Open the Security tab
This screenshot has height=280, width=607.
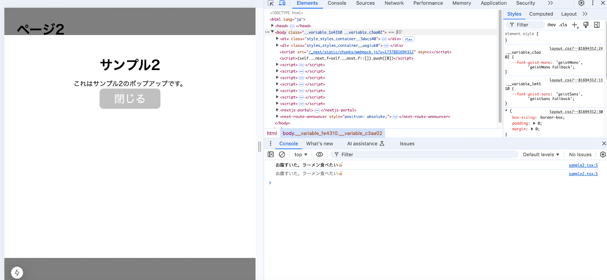[526, 3]
